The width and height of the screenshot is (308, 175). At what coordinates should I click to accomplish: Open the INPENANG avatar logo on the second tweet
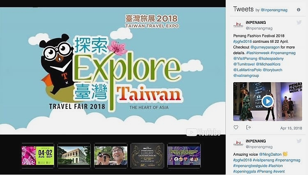tap(238, 143)
